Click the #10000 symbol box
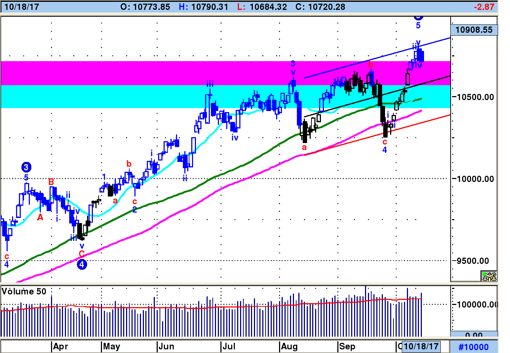Image resolution: width=510 pixels, height=353 pixels. [x=474, y=347]
